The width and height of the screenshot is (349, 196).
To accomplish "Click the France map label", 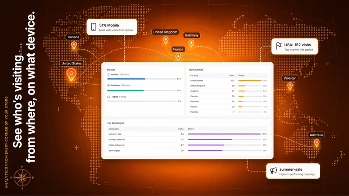I will [178, 49].
